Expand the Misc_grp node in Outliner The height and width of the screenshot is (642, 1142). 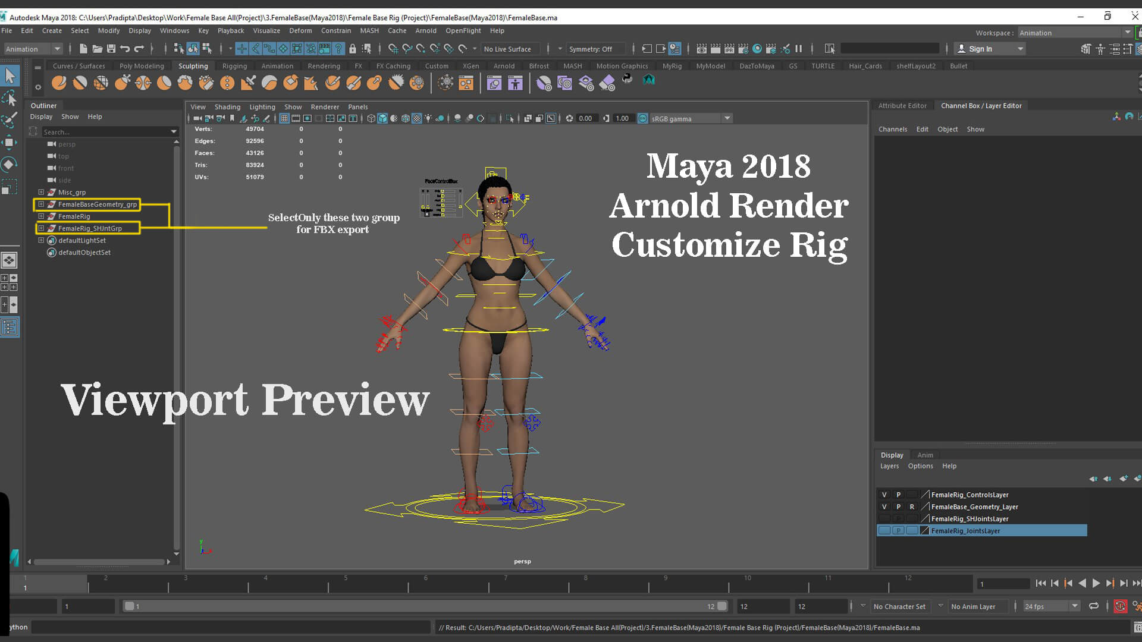point(41,192)
